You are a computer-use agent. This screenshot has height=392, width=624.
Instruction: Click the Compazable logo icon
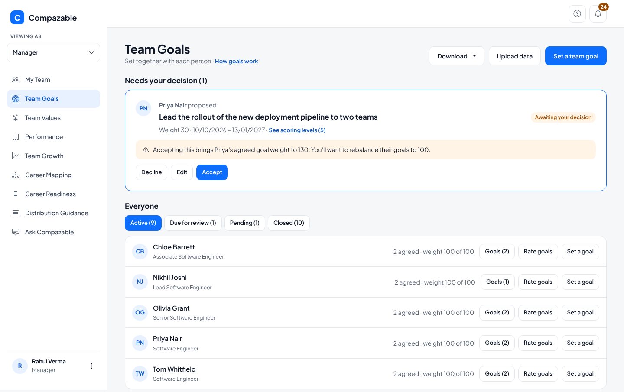click(17, 18)
